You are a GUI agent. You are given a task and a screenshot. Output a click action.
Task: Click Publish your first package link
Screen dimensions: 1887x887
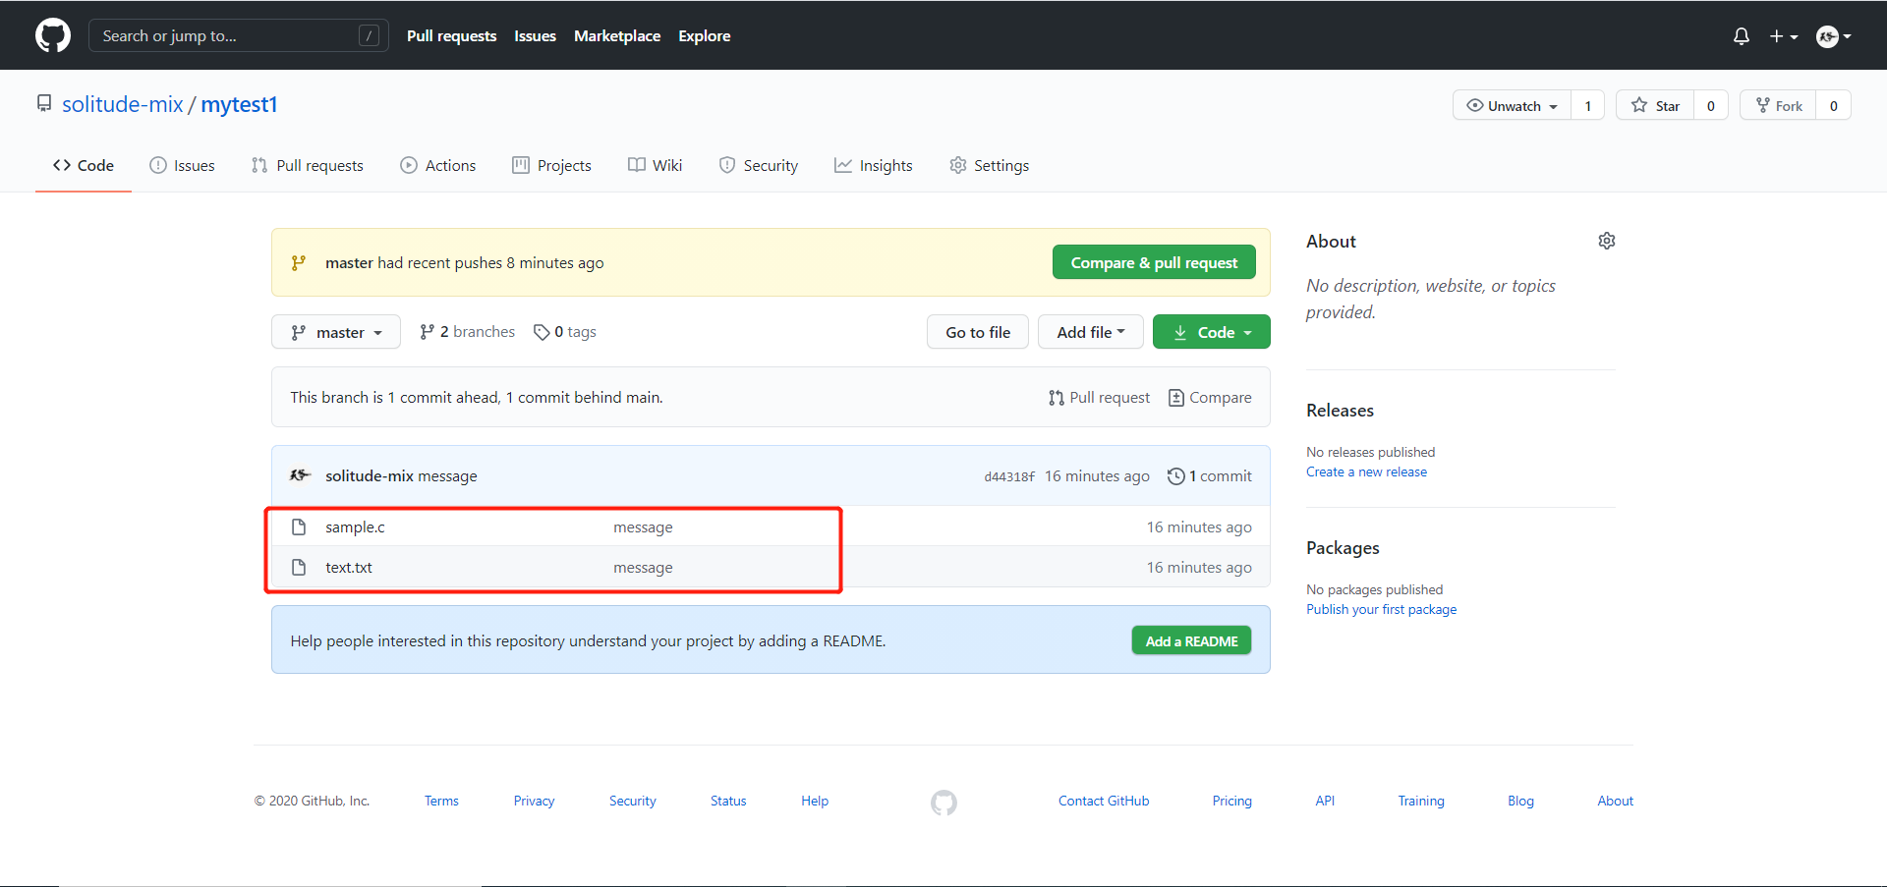coord(1381,609)
